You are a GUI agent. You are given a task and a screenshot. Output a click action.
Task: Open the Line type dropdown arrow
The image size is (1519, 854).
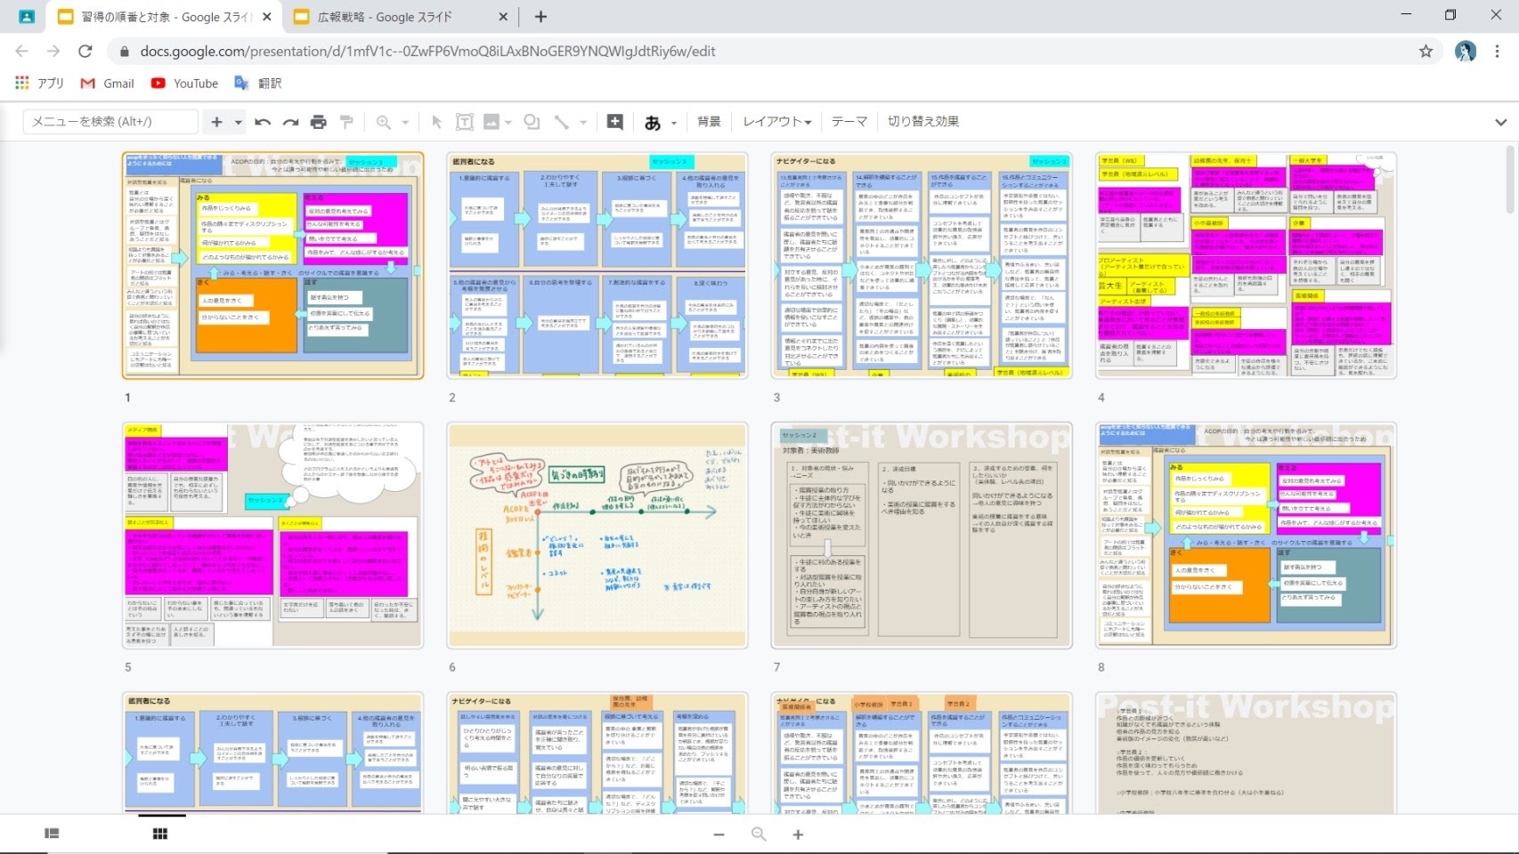coord(583,122)
